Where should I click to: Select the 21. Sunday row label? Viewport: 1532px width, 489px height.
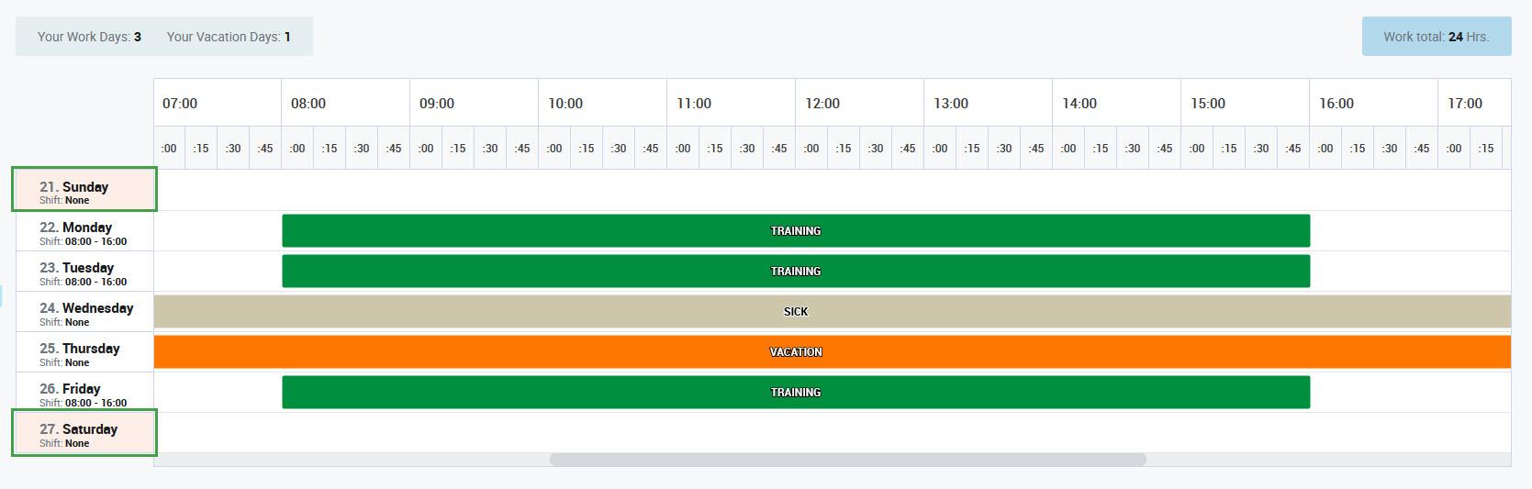tap(84, 190)
